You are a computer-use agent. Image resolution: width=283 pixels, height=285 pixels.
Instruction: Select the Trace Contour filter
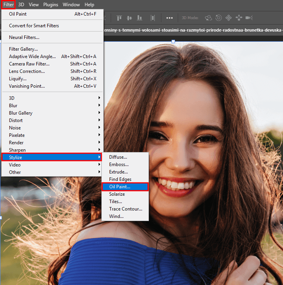coord(125,209)
